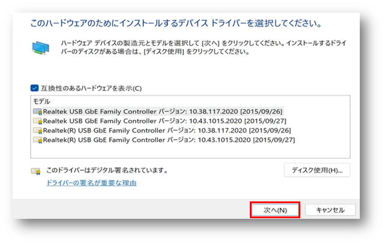Select Realtek(R) USB GbE Family Controller 10.43.1015.2020 entry
385x244 pixels.
click(x=164, y=140)
